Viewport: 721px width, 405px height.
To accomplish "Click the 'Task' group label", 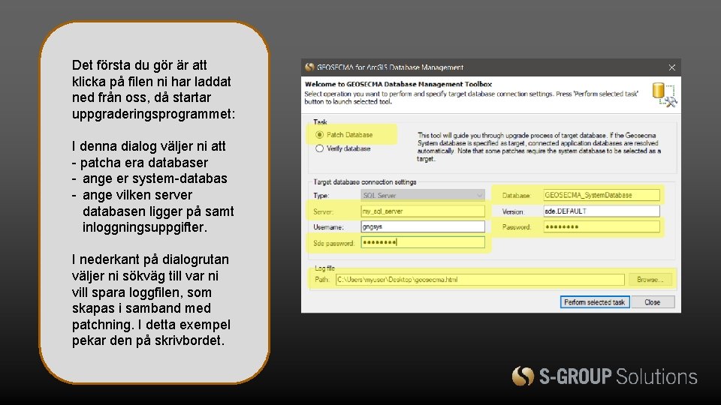I will click(x=320, y=121).
